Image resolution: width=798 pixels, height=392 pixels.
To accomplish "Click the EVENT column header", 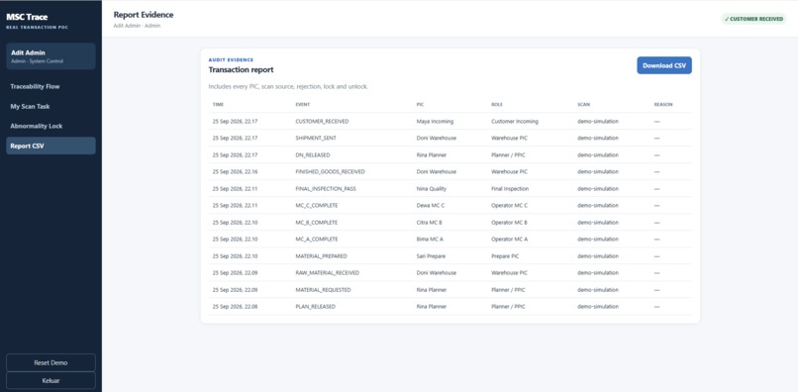I will (x=302, y=104).
